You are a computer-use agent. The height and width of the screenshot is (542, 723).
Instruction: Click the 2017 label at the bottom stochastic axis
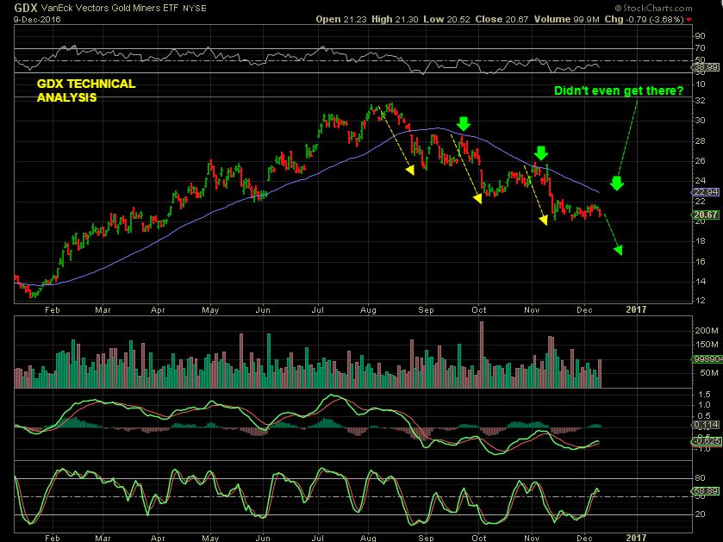(636, 538)
